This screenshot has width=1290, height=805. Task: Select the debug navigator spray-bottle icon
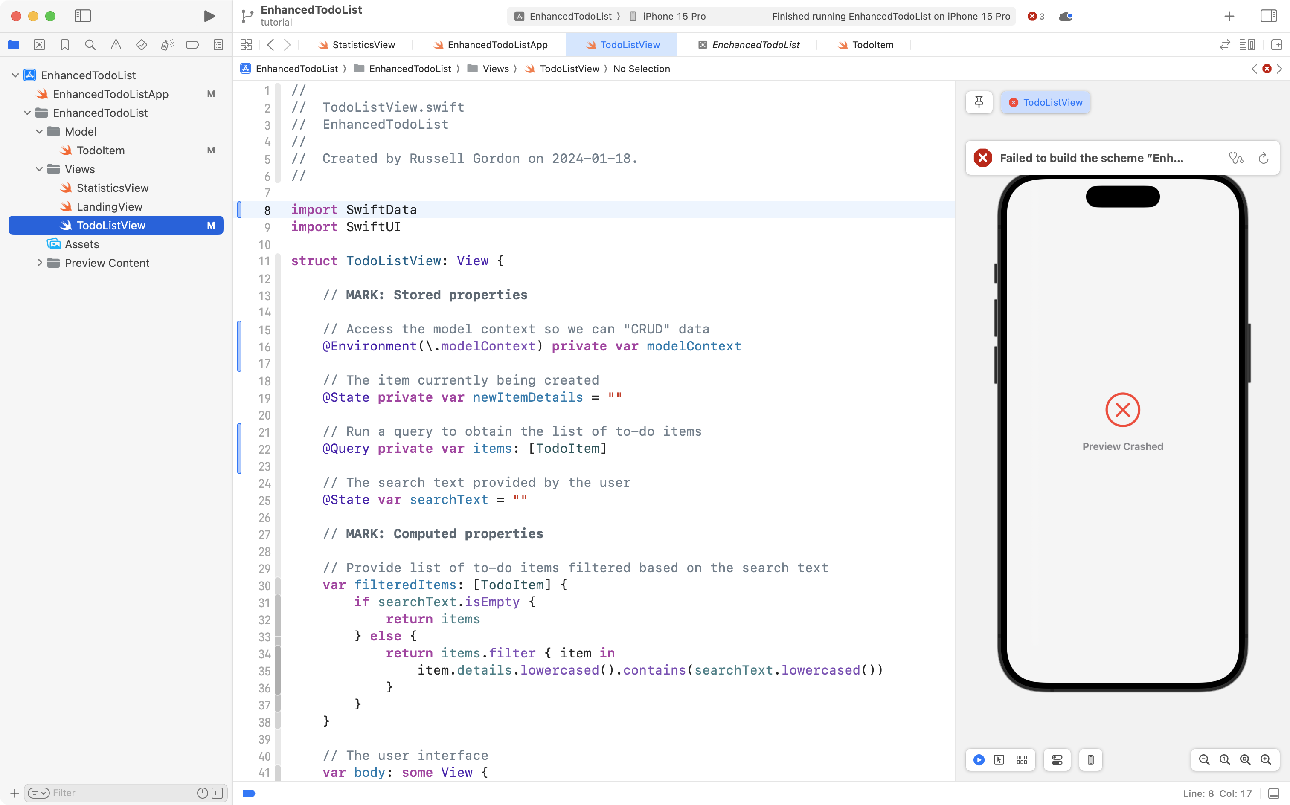[167, 45]
